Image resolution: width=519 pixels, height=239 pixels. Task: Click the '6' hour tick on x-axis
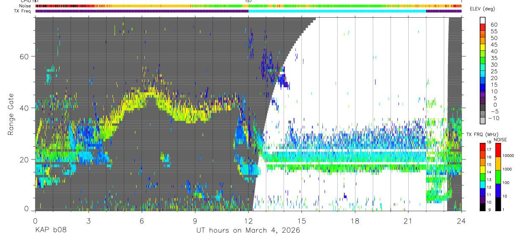pos(142,221)
